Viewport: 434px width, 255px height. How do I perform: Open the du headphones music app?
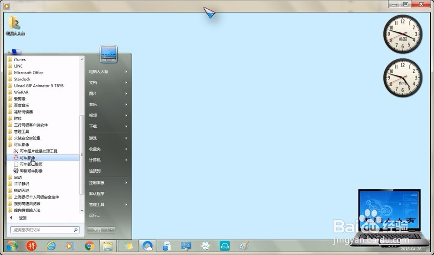pyautogui.click(x=225, y=245)
